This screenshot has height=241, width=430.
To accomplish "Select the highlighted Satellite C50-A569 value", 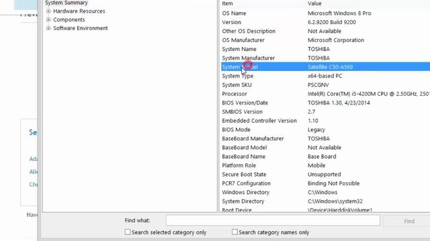I will tap(330, 67).
